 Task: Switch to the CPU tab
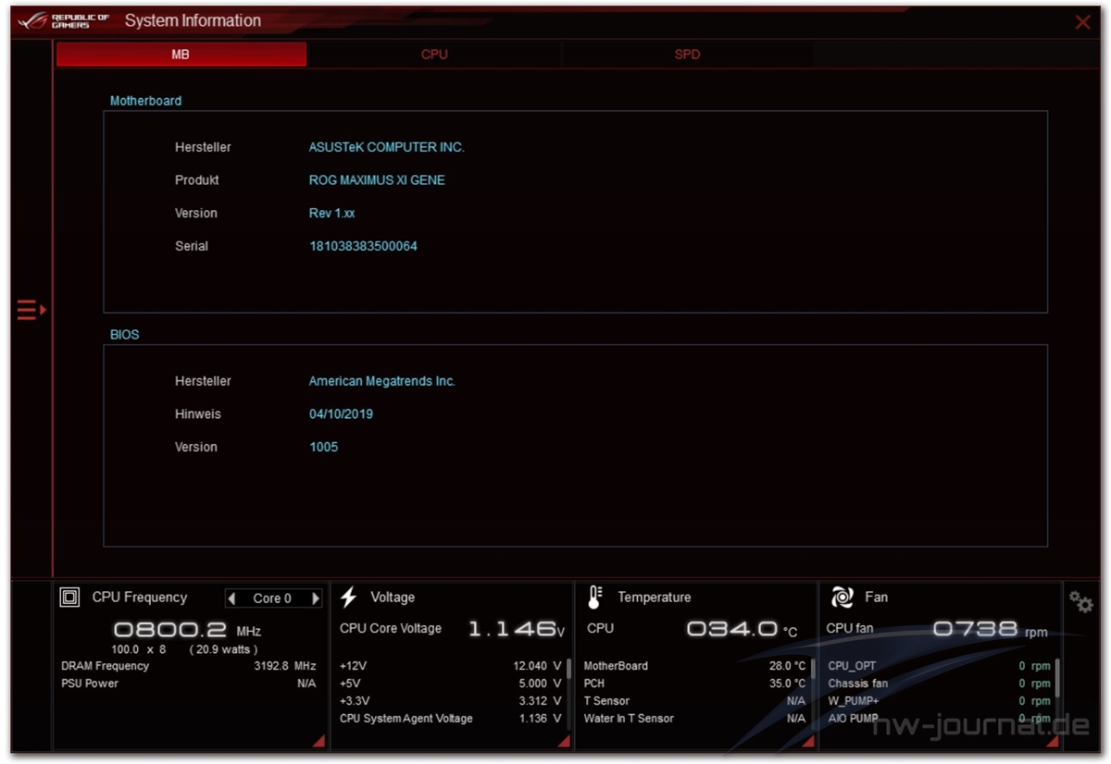coord(434,55)
